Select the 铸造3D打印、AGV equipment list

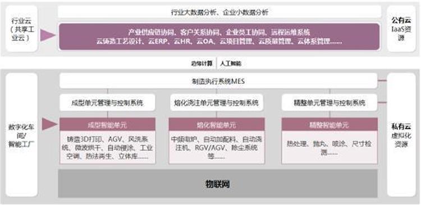(x=107, y=147)
